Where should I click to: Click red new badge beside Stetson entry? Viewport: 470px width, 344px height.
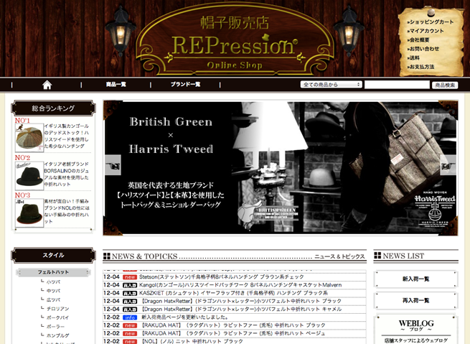click(x=130, y=276)
